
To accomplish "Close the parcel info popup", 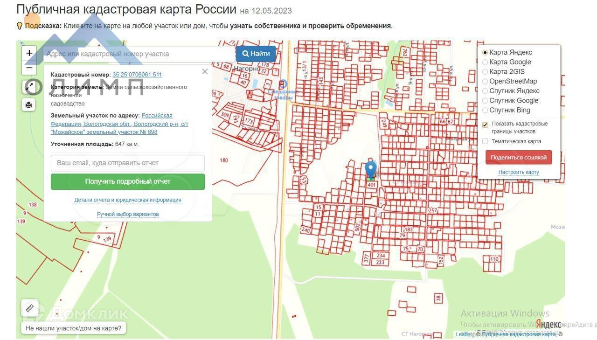I will tap(205, 71).
